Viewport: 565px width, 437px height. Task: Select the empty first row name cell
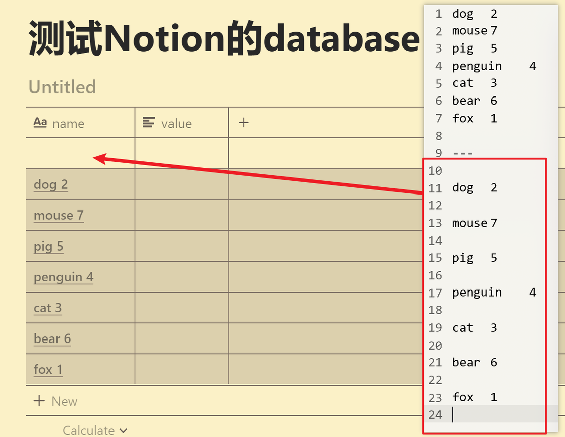click(x=80, y=154)
